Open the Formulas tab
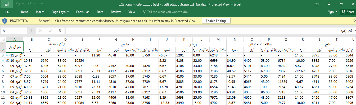The height and width of the screenshot is (105, 356). click(83, 12)
